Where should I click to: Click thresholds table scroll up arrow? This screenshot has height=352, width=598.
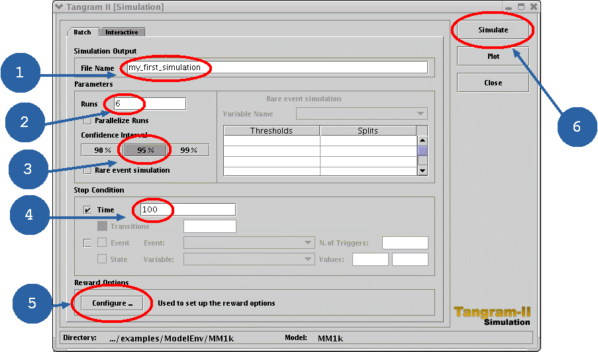[x=423, y=140]
